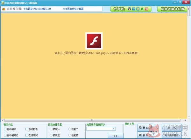Click the 通用工具 group label
This screenshot has width=191, height=139.
(129, 124)
